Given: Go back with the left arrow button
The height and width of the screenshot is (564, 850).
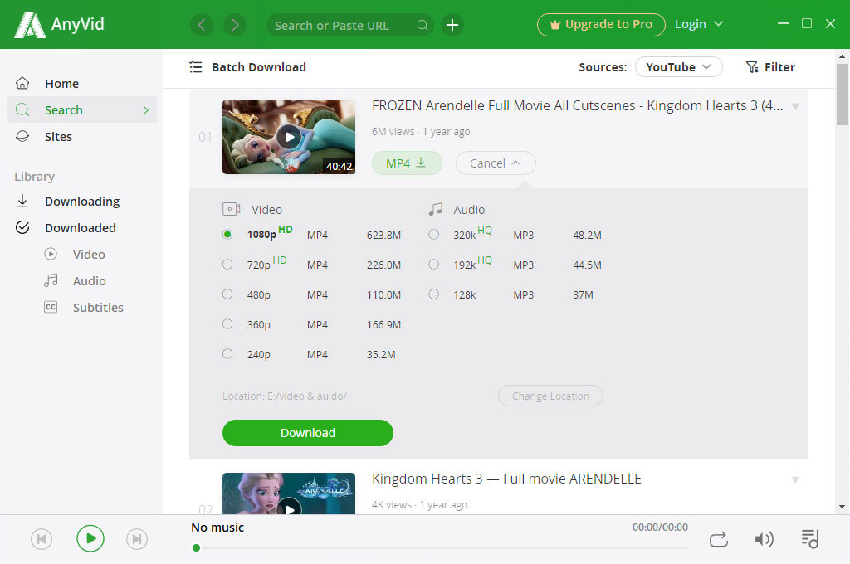Looking at the screenshot, I should pos(202,25).
